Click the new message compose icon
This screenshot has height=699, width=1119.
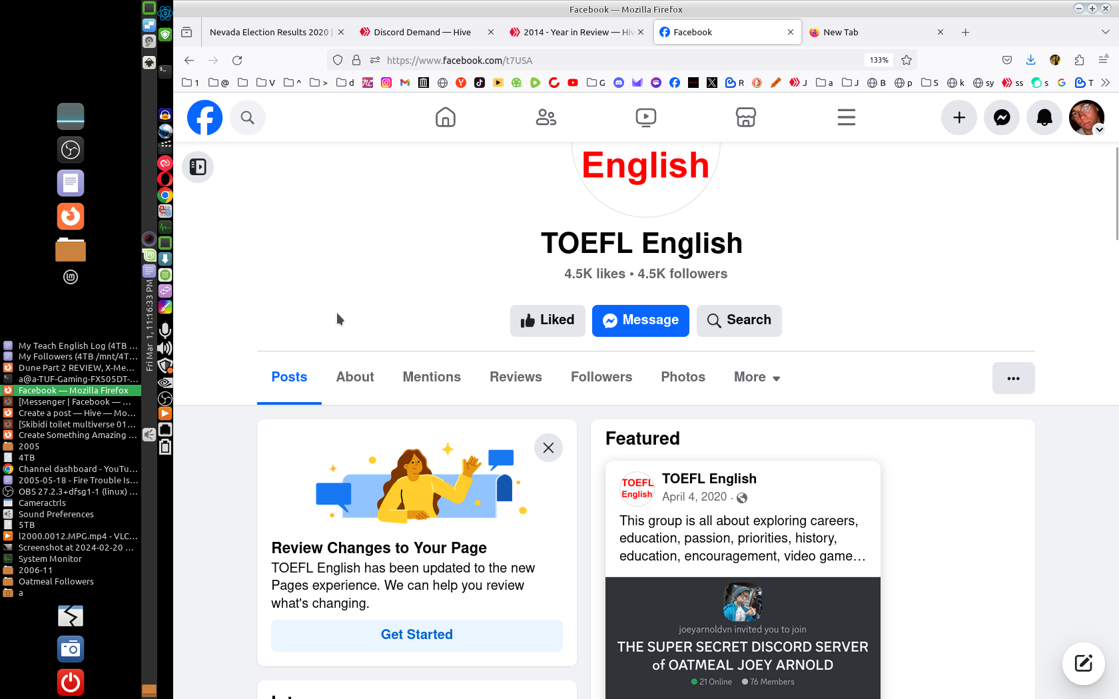click(1084, 663)
